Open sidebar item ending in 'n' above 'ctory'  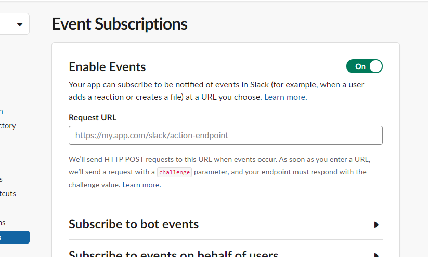pos(2,111)
